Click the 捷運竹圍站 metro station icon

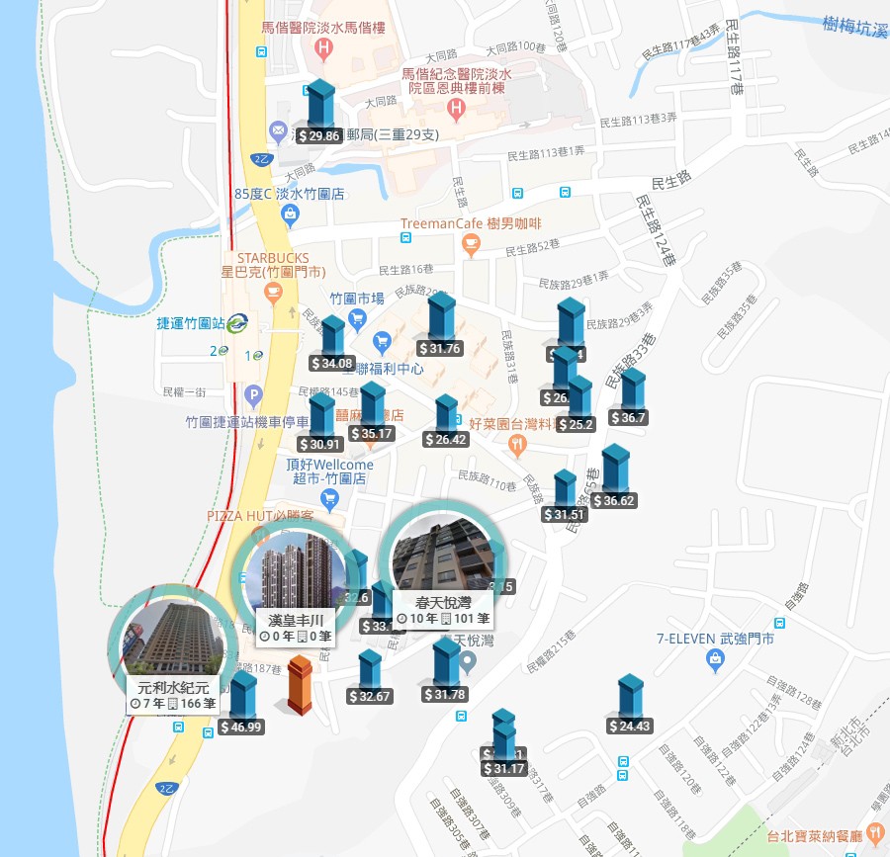pos(237,324)
